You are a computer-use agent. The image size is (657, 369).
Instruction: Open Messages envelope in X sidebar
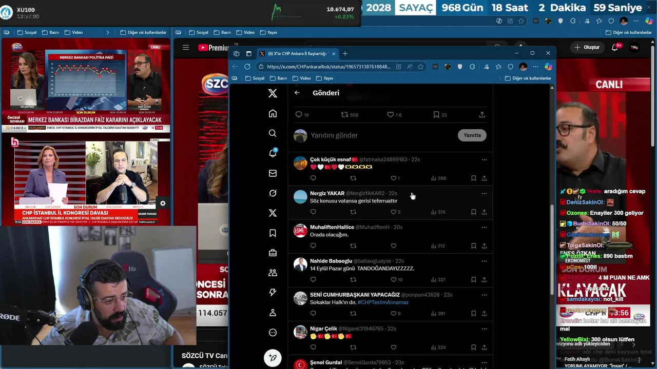click(273, 173)
